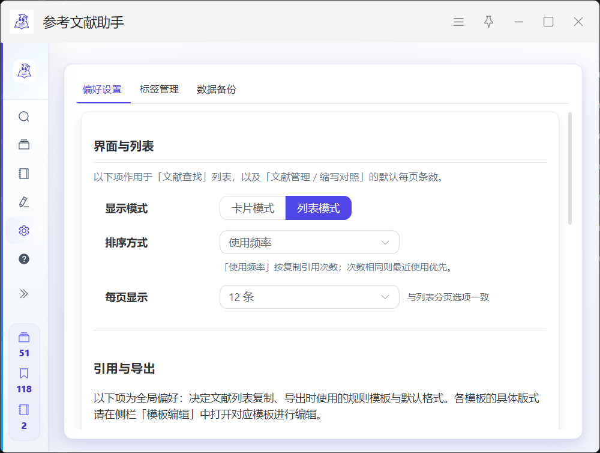Select 列表模式 display mode
Screen dimensions: 600x453
pyautogui.click(x=318, y=208)
